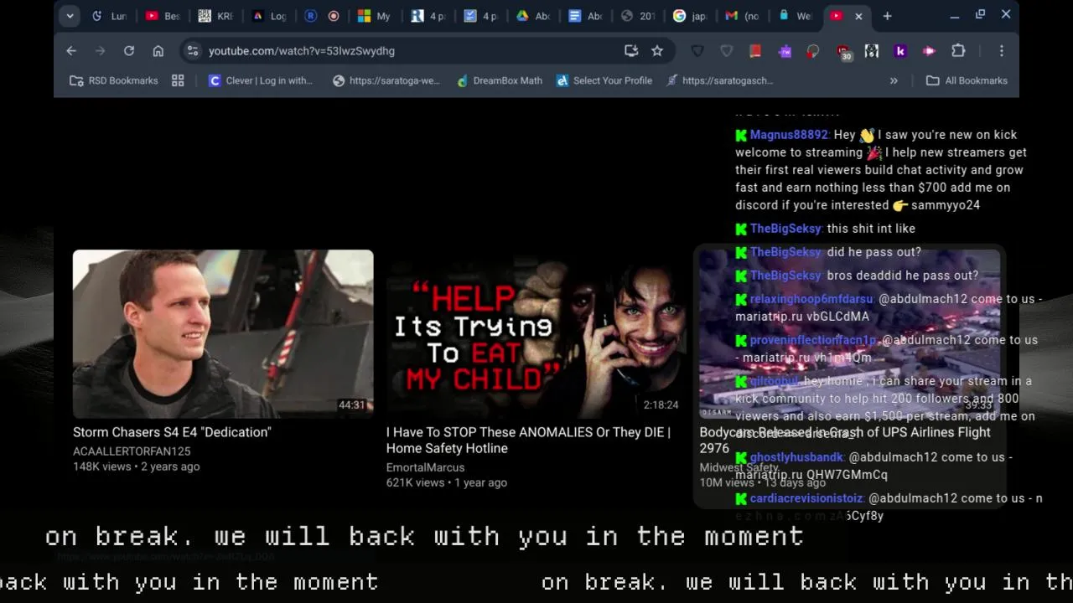Switch to the 'Log' tab

point(269,16)
